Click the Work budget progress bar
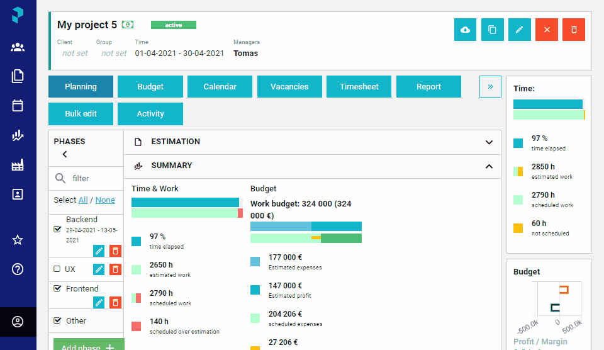604x350 pixels. coord(306,232)
